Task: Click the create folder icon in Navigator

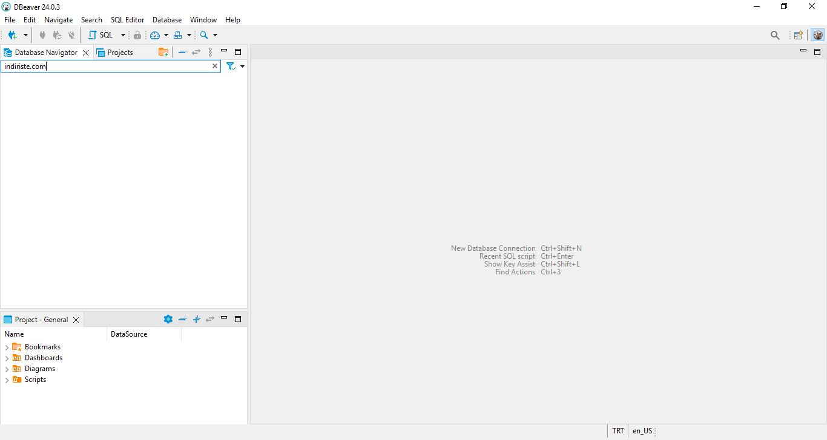Action: [163, 52]
